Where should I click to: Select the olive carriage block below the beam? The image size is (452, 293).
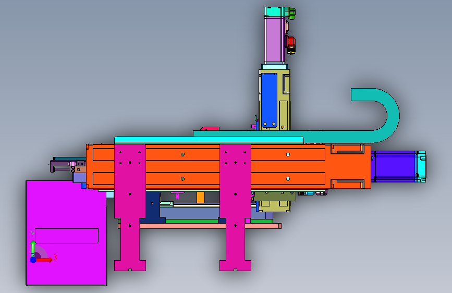pos(274,197)
